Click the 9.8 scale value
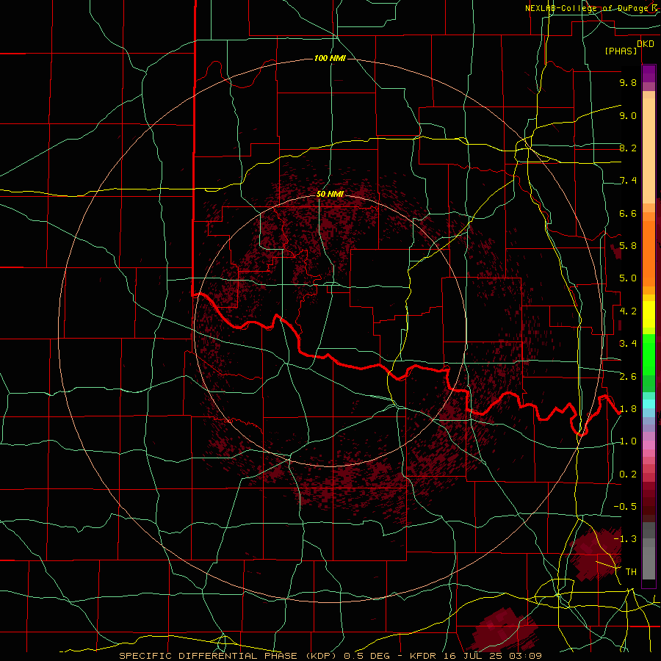This screenshot has width=661, height=661. 628,82
